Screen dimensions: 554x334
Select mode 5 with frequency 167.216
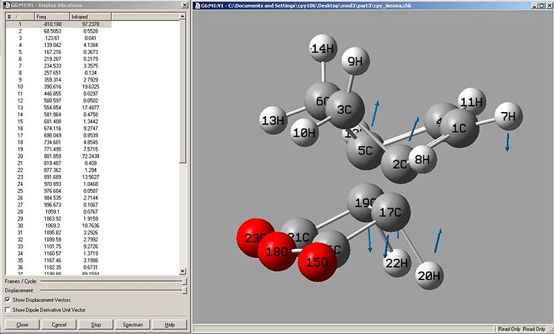(x=58, y=52)
